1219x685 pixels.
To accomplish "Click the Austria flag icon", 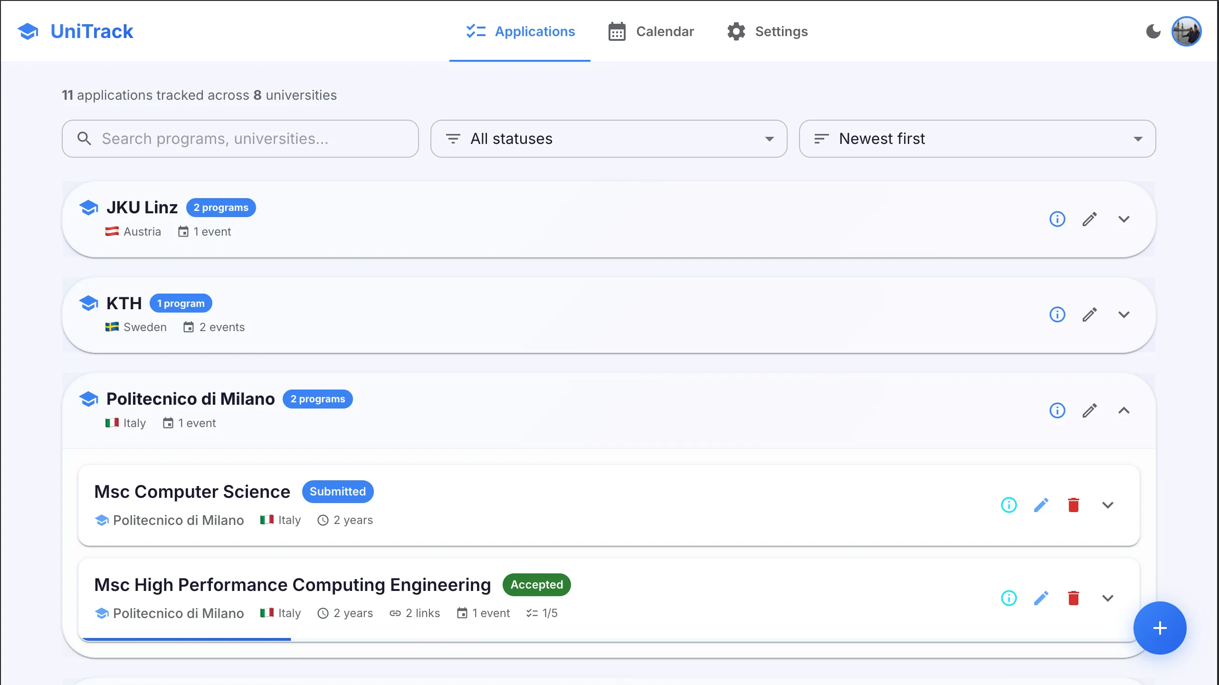I will (112, 232).
